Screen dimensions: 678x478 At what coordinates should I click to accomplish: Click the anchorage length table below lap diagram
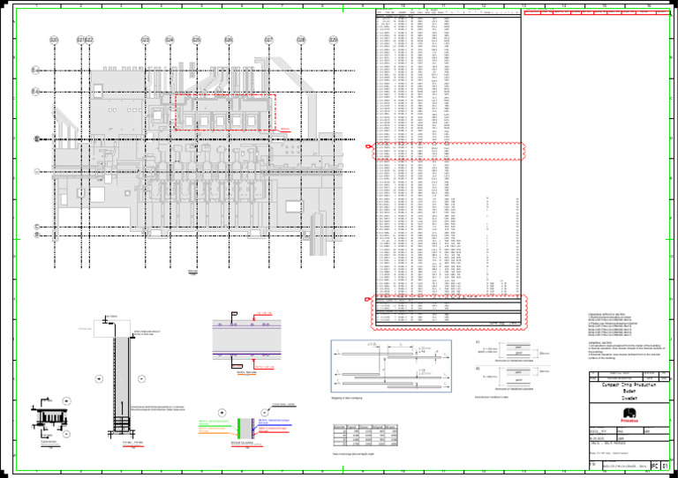point(365,436)
